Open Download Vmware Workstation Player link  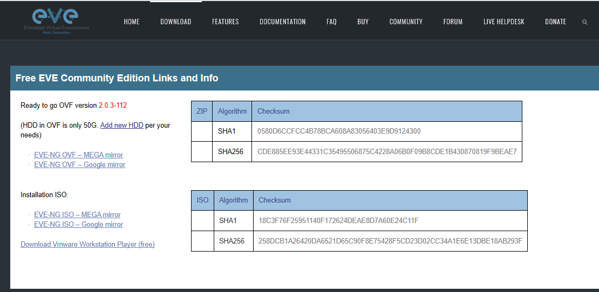point(87,245)
